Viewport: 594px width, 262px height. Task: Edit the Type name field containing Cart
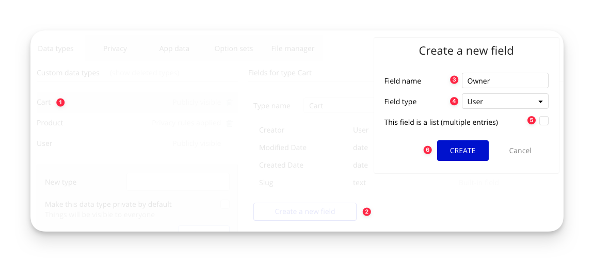[335, 106]
